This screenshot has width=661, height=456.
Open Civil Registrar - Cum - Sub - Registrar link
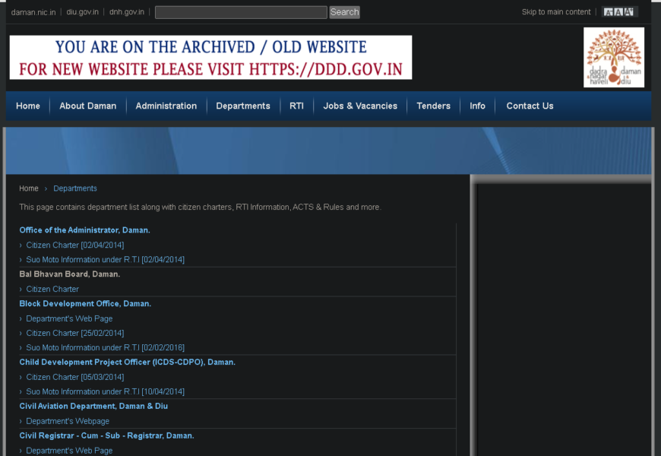[106, 435]
